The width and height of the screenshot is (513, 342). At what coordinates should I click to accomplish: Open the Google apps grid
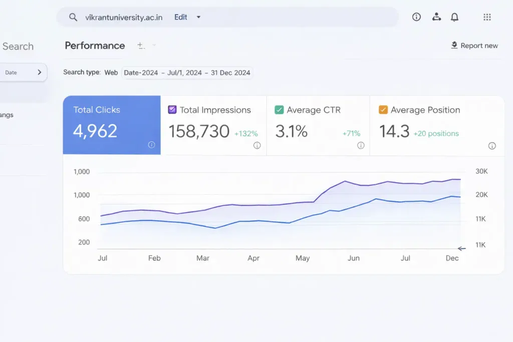pos(487,17)
